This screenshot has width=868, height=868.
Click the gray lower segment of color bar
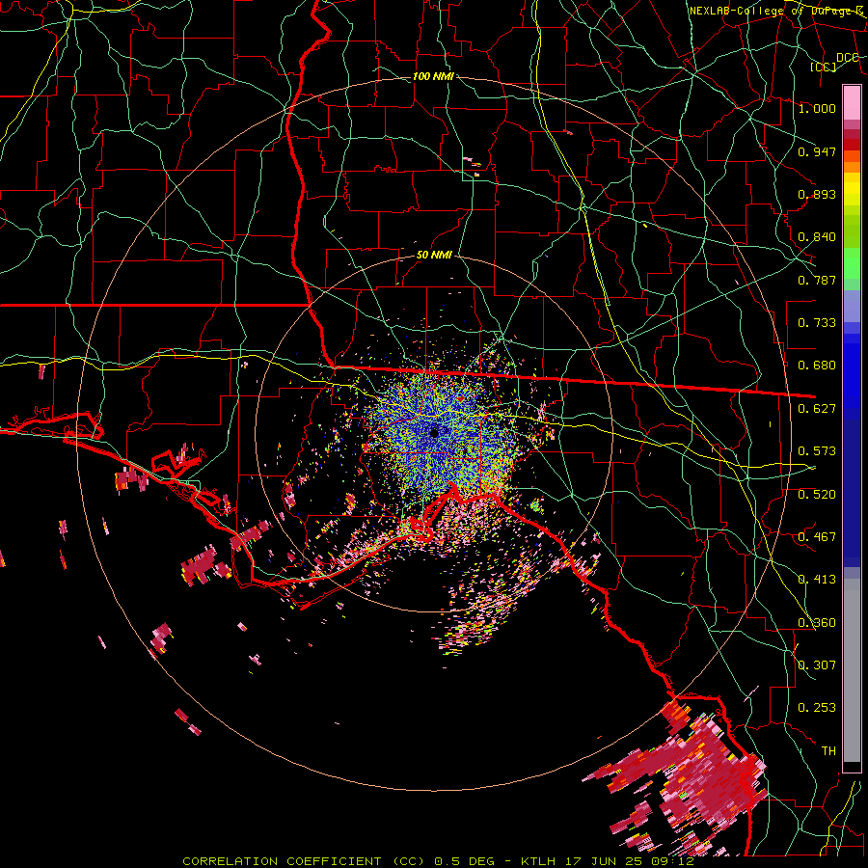[x=852, y=670]
